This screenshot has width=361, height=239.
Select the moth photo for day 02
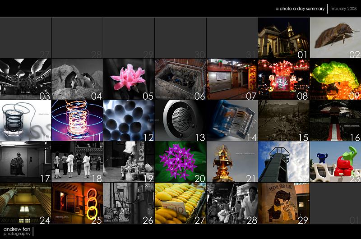pyautogui.click(x=335, y=38)
